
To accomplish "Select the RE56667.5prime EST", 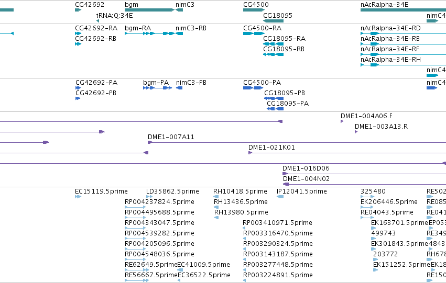I will click(x=137, y=281).
